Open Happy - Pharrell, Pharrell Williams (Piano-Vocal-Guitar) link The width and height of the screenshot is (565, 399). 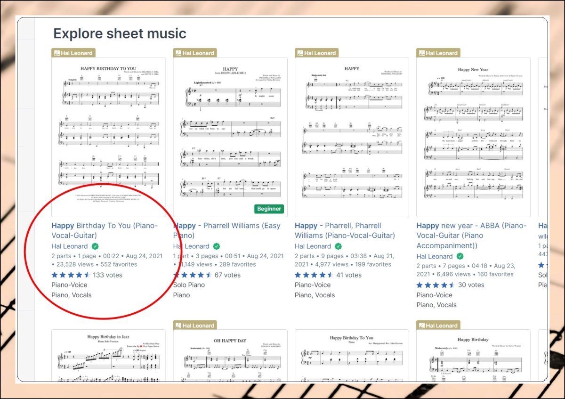click(x=345, y=230)
